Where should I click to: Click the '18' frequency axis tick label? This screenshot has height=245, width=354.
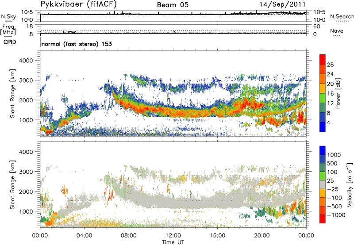[x=30, y=27]
